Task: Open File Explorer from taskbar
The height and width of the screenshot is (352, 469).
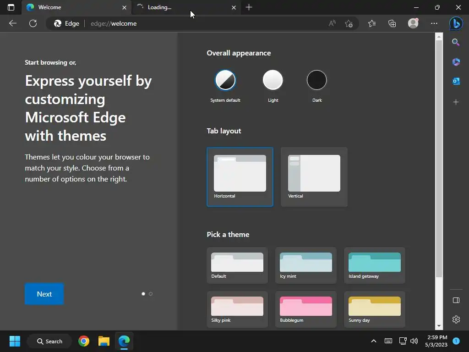Action: coord(104,341)
